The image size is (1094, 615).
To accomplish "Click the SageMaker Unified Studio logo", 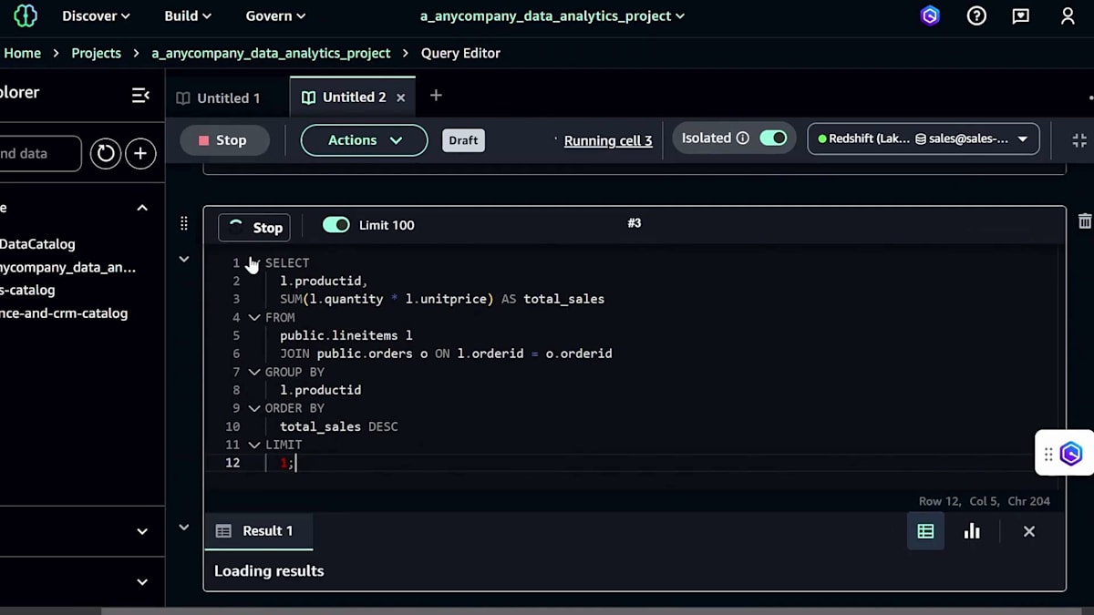I will coord(26,15).
